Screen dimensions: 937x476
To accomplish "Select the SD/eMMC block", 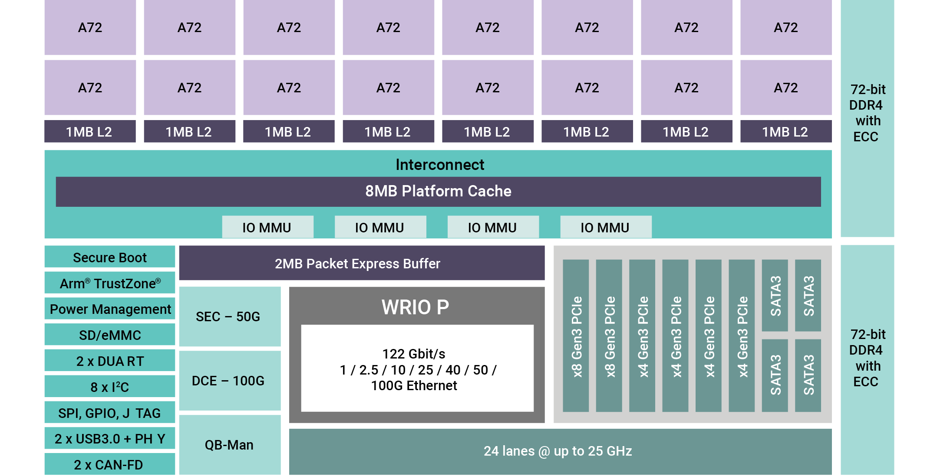I will (109, 335).
